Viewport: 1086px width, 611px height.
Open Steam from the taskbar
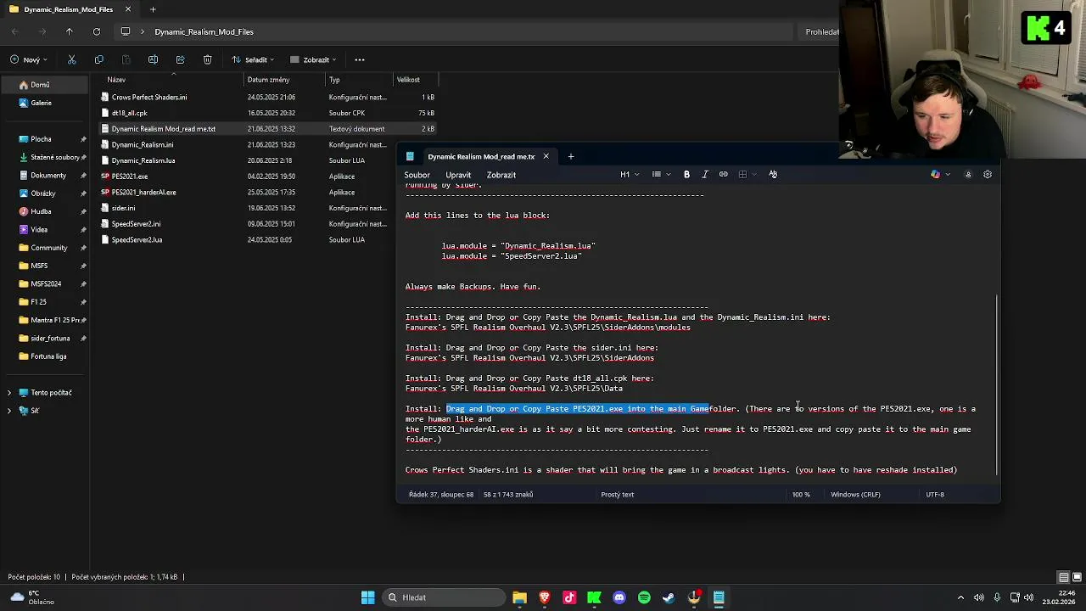[669, 597]
